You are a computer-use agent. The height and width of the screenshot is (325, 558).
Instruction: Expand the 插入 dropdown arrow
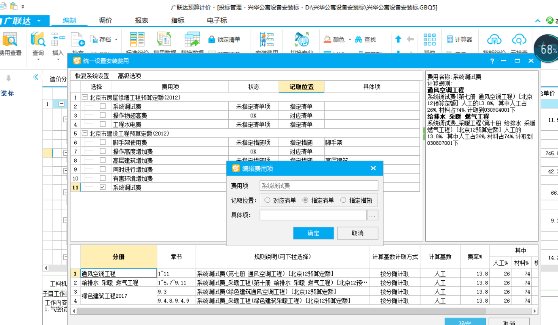tap(58, 59)
